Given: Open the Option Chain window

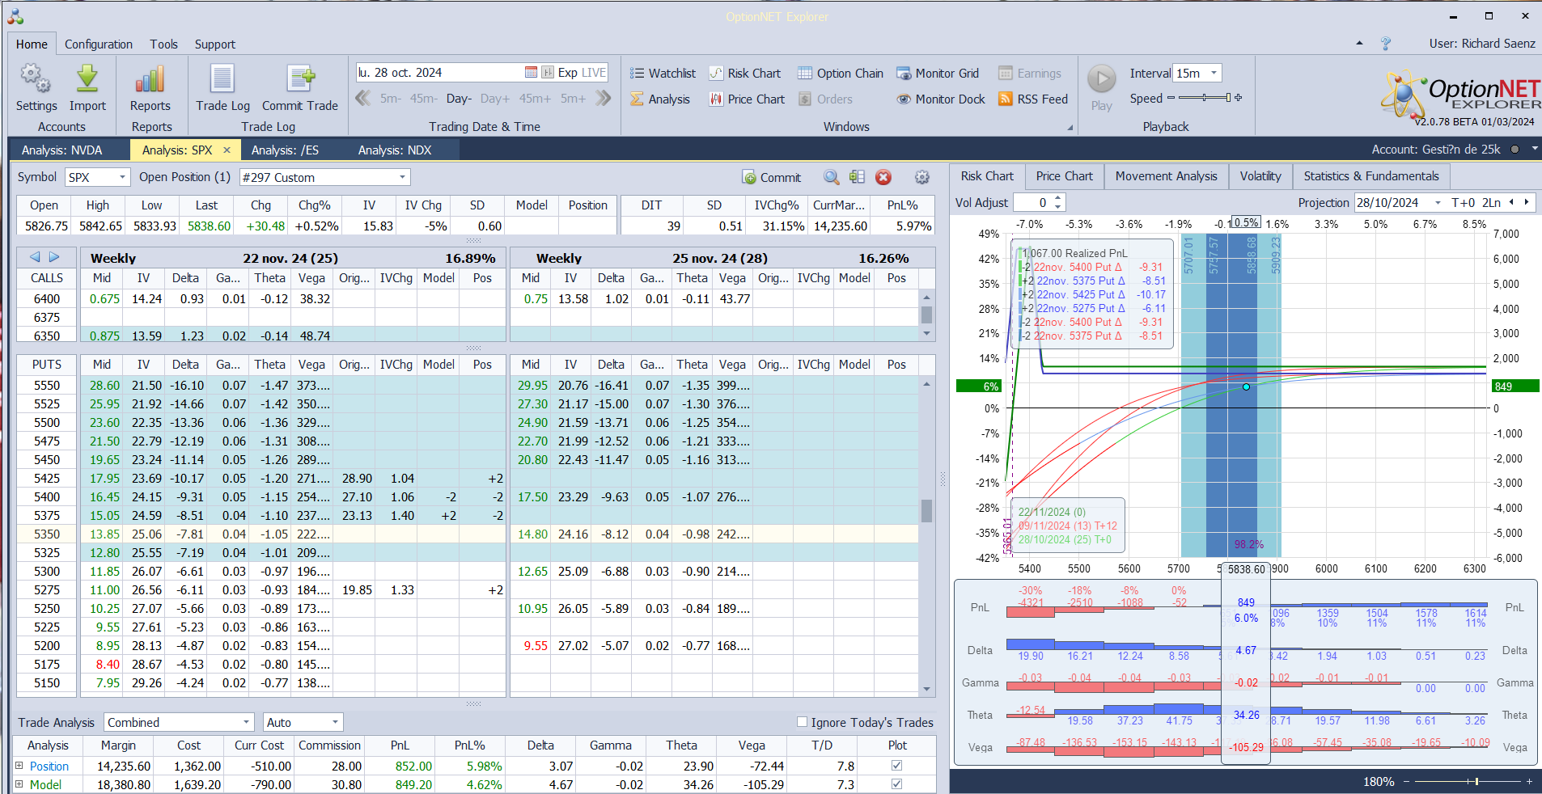Looking at the screenshot, I should 841,74.
